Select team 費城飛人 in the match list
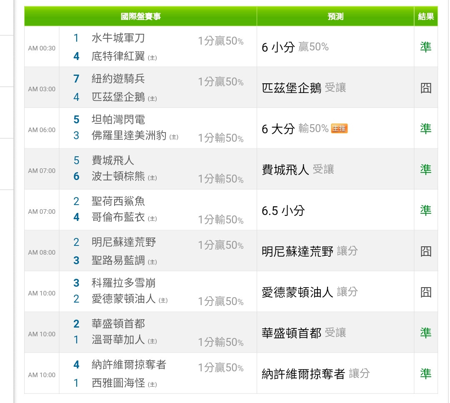The height and width of the screenshot is (403, 450). click(113, 160)
